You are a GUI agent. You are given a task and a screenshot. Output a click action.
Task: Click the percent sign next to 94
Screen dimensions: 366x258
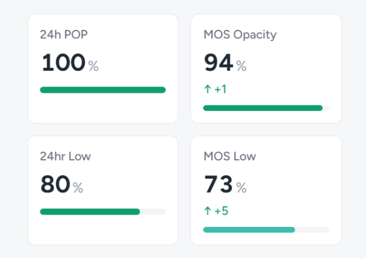242,66
